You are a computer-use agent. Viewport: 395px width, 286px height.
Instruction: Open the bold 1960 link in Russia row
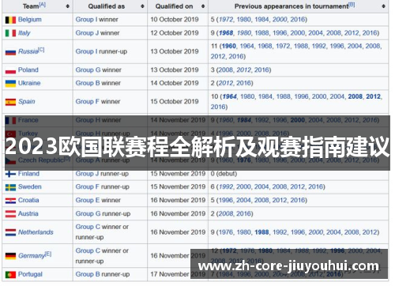coord(228,46)
